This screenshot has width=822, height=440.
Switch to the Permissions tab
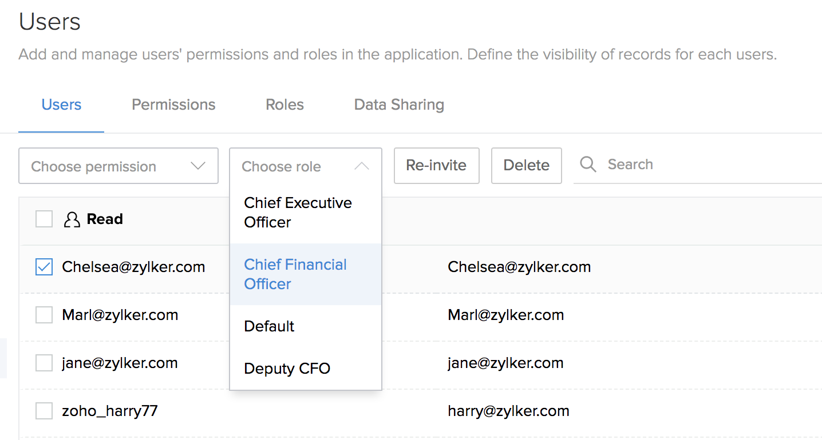click(x=173, y=105)
